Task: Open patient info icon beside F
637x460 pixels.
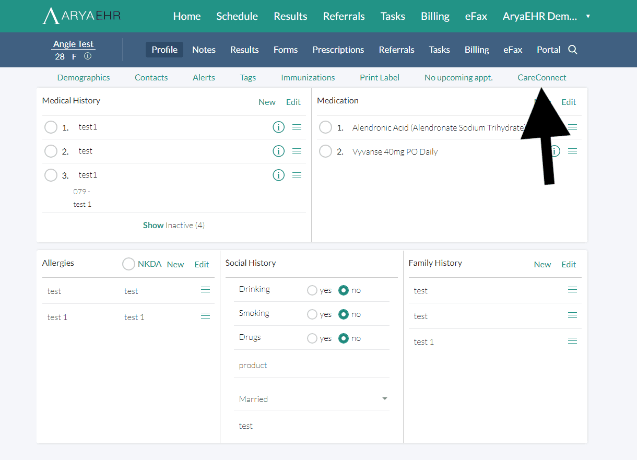Action: [x=88, y=56]
